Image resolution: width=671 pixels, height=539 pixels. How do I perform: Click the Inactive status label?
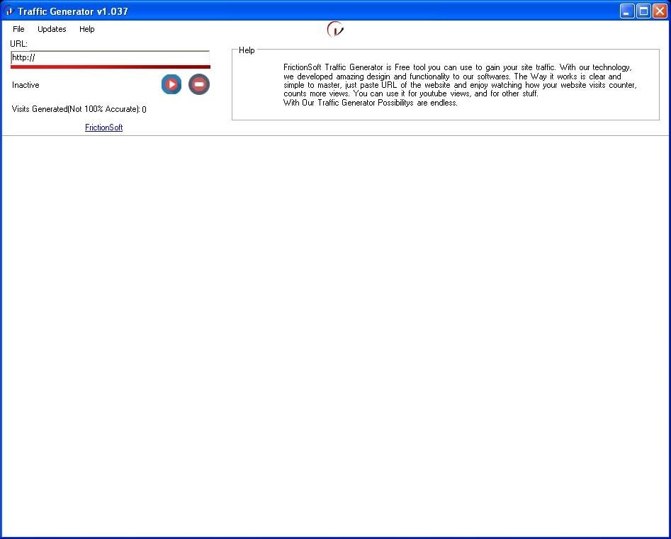26,85
